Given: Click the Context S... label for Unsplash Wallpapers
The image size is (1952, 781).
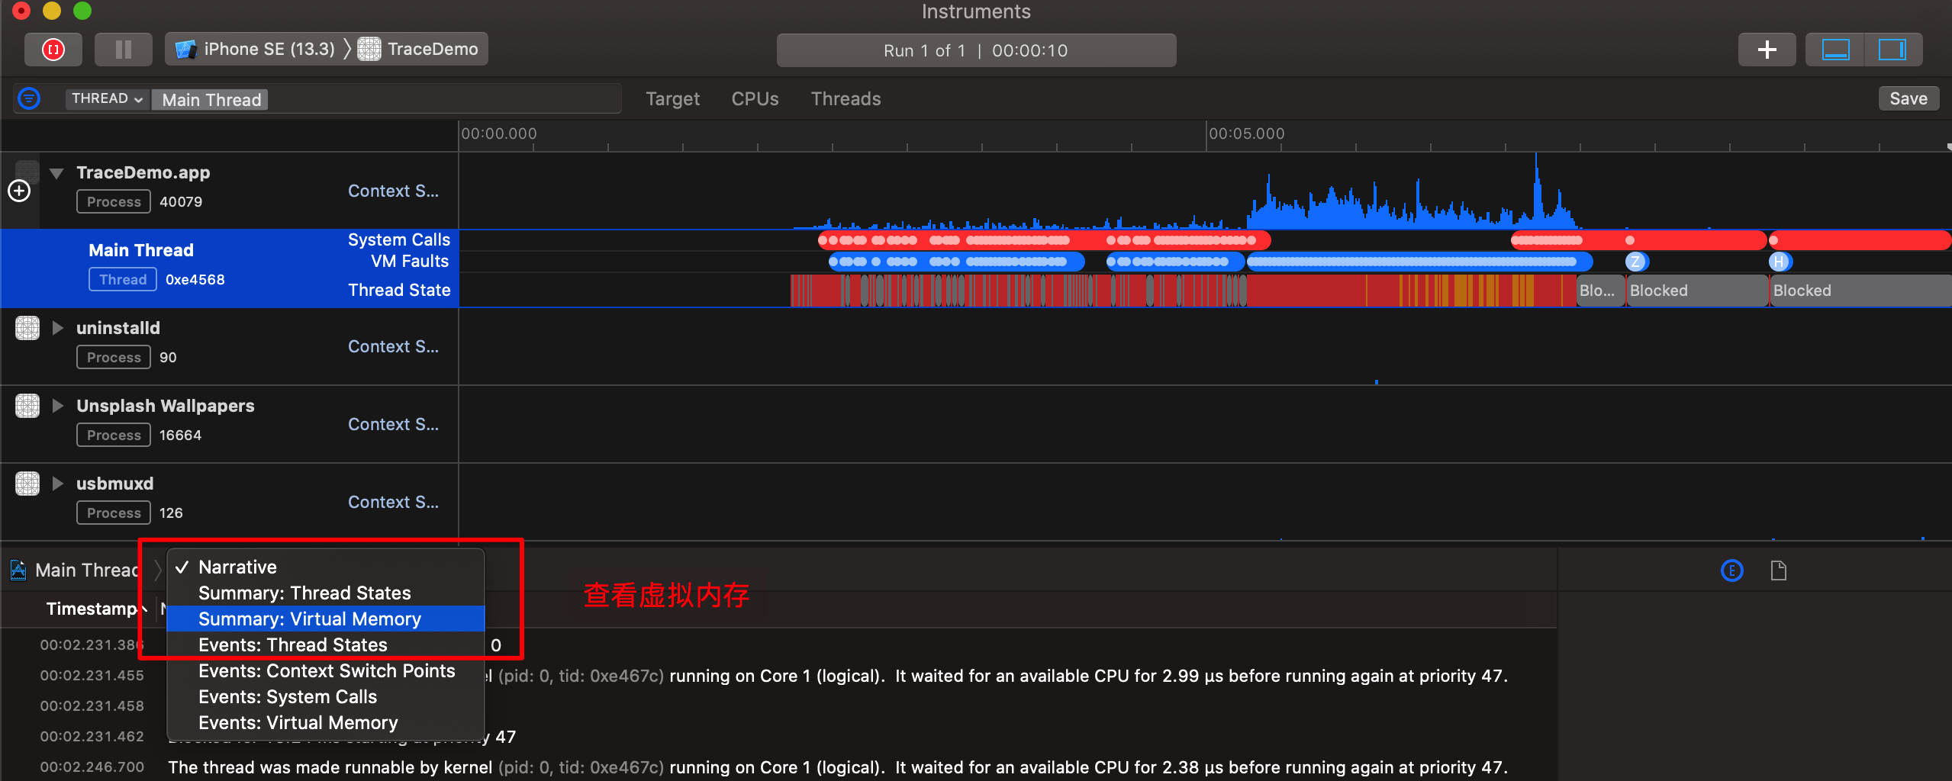Looking at the screenshot, I should [393, 424].
